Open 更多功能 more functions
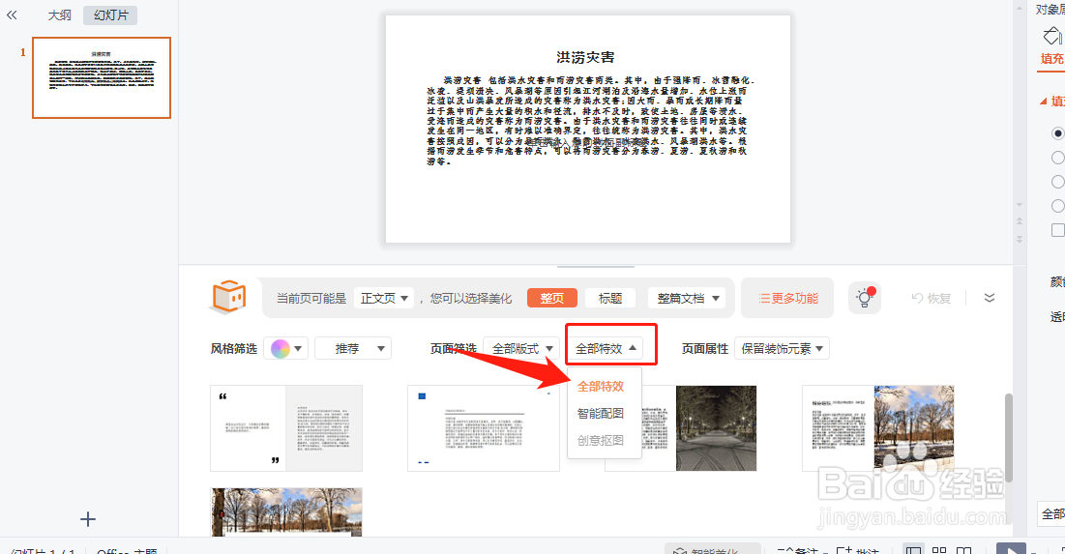Screen dimensions: 1065x554 787,298
